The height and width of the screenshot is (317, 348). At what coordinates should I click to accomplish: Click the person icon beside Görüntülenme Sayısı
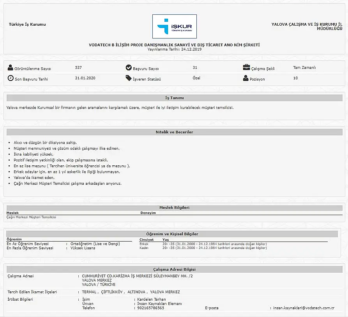coord(10,68)
